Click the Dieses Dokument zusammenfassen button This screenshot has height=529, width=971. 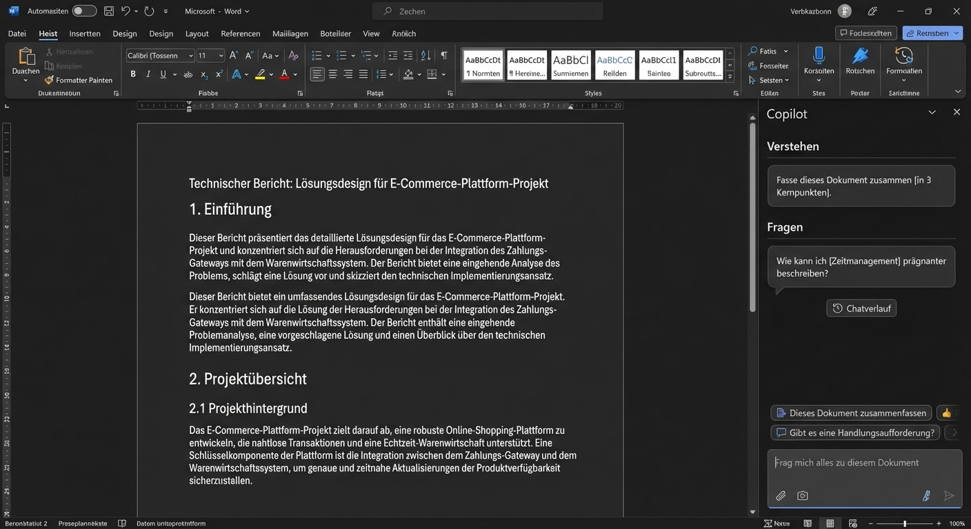851,413
